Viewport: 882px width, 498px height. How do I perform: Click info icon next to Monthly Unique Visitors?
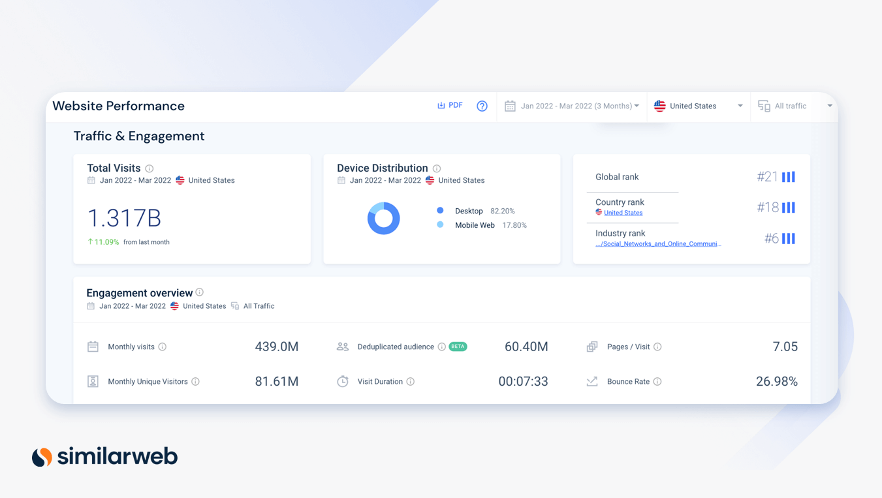click(195, 382)
